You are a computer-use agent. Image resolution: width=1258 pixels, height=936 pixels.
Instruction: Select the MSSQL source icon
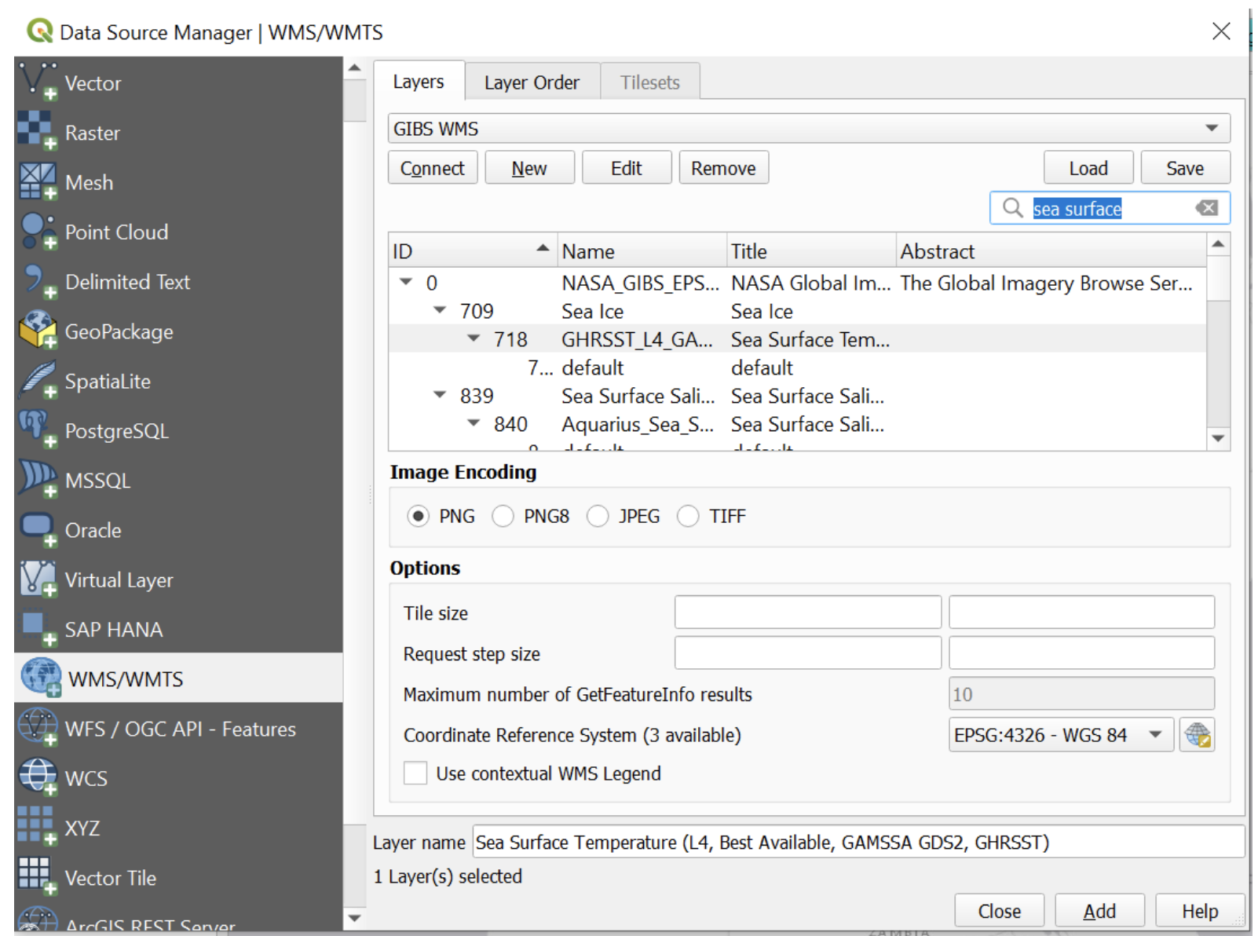tap(38, 479)
